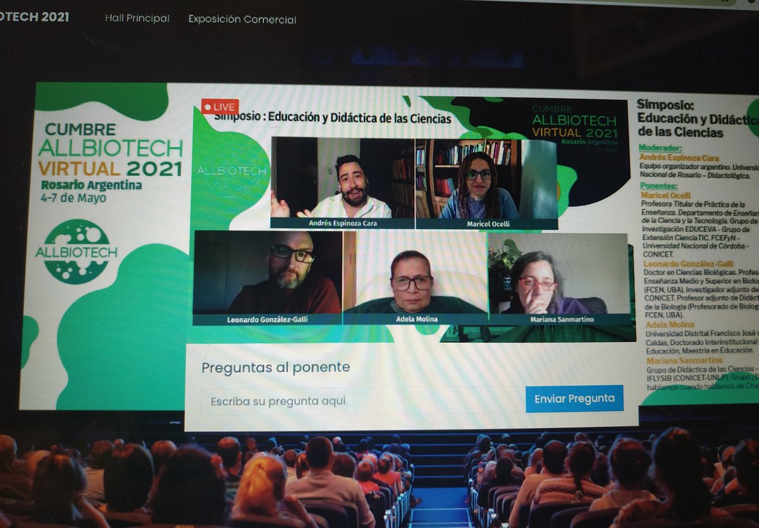759x528 pixels.
Task: Click the Simposio title above the video grid
Action: tap(333, 117)
